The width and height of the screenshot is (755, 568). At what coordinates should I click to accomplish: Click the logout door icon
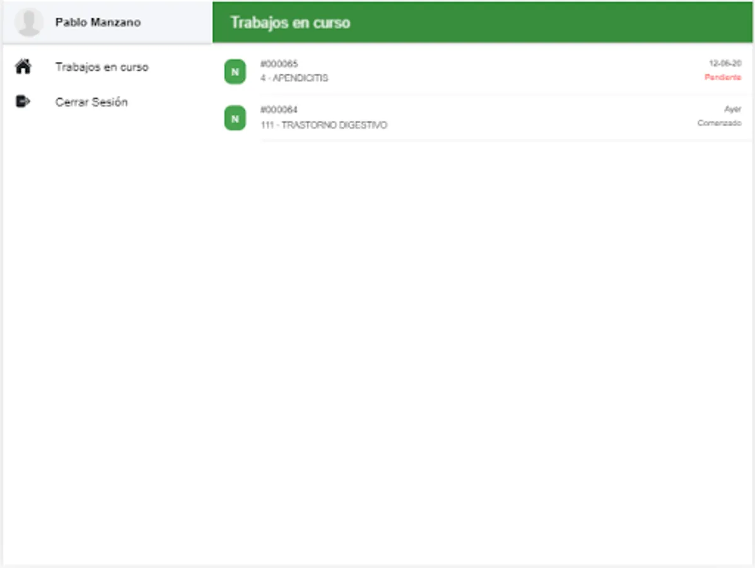coord(23,102)
